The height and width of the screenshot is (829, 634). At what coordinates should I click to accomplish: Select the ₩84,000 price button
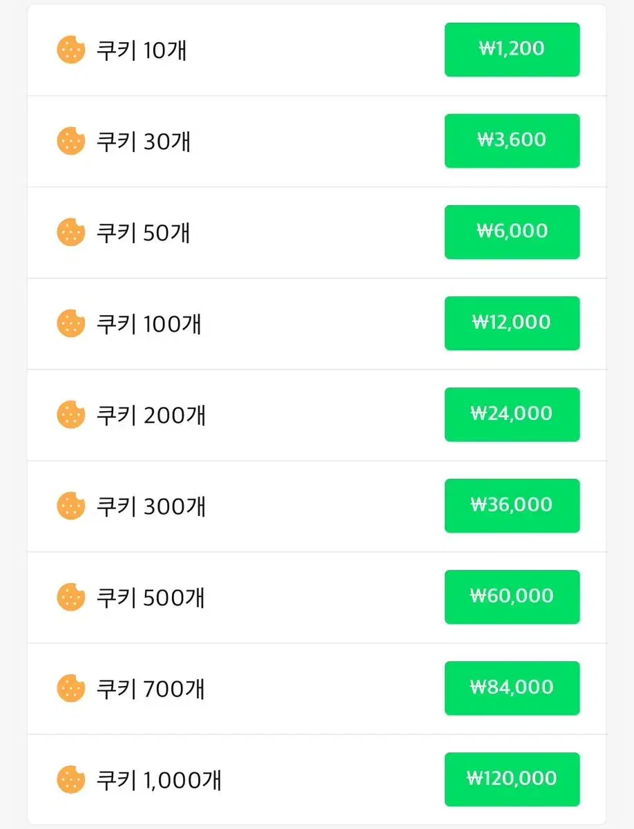point(512,688)
